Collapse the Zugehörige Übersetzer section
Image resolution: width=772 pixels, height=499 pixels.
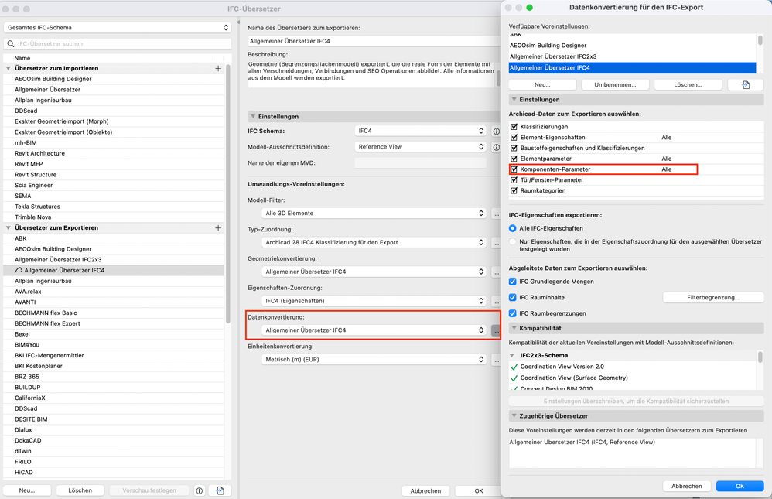(514, 415)
